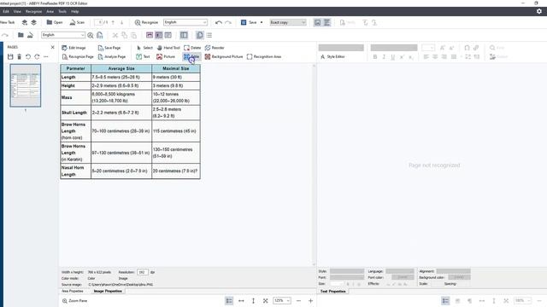Click the Reorder areas tool
547x307 pixels.
pos(215,48)
